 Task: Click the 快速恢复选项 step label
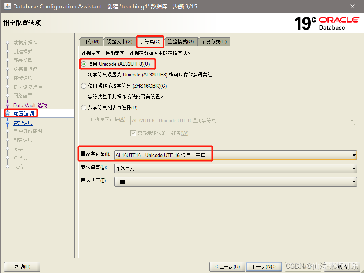click(28, 86)
